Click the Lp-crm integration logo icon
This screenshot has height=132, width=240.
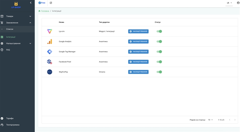click(50, 31)
